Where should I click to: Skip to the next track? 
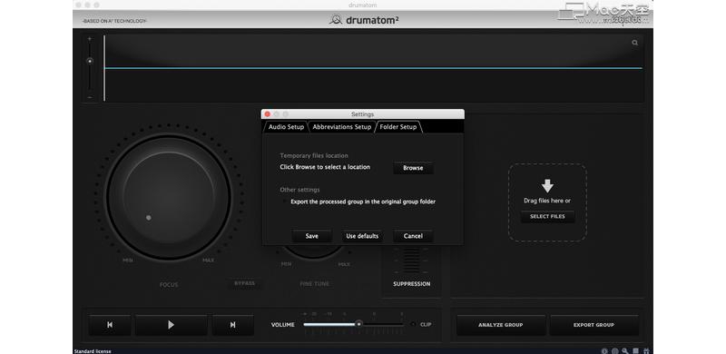tap(233, 325)
